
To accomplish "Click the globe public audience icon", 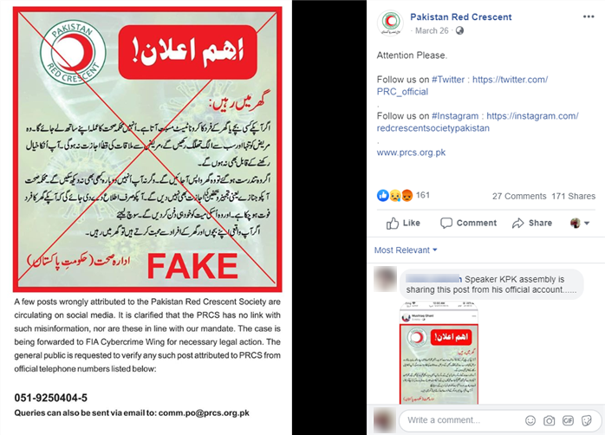I will [459, 31].
